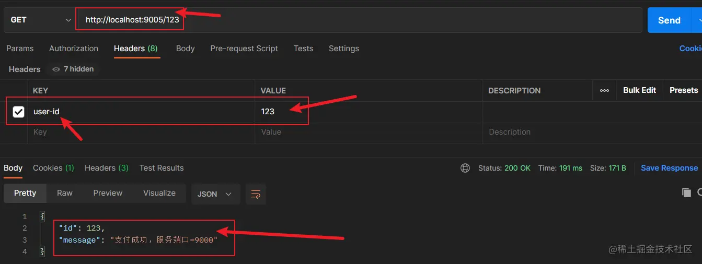Open the headers table column options (three dots)
The image size is (702, 264).
[x=605, y=90]
